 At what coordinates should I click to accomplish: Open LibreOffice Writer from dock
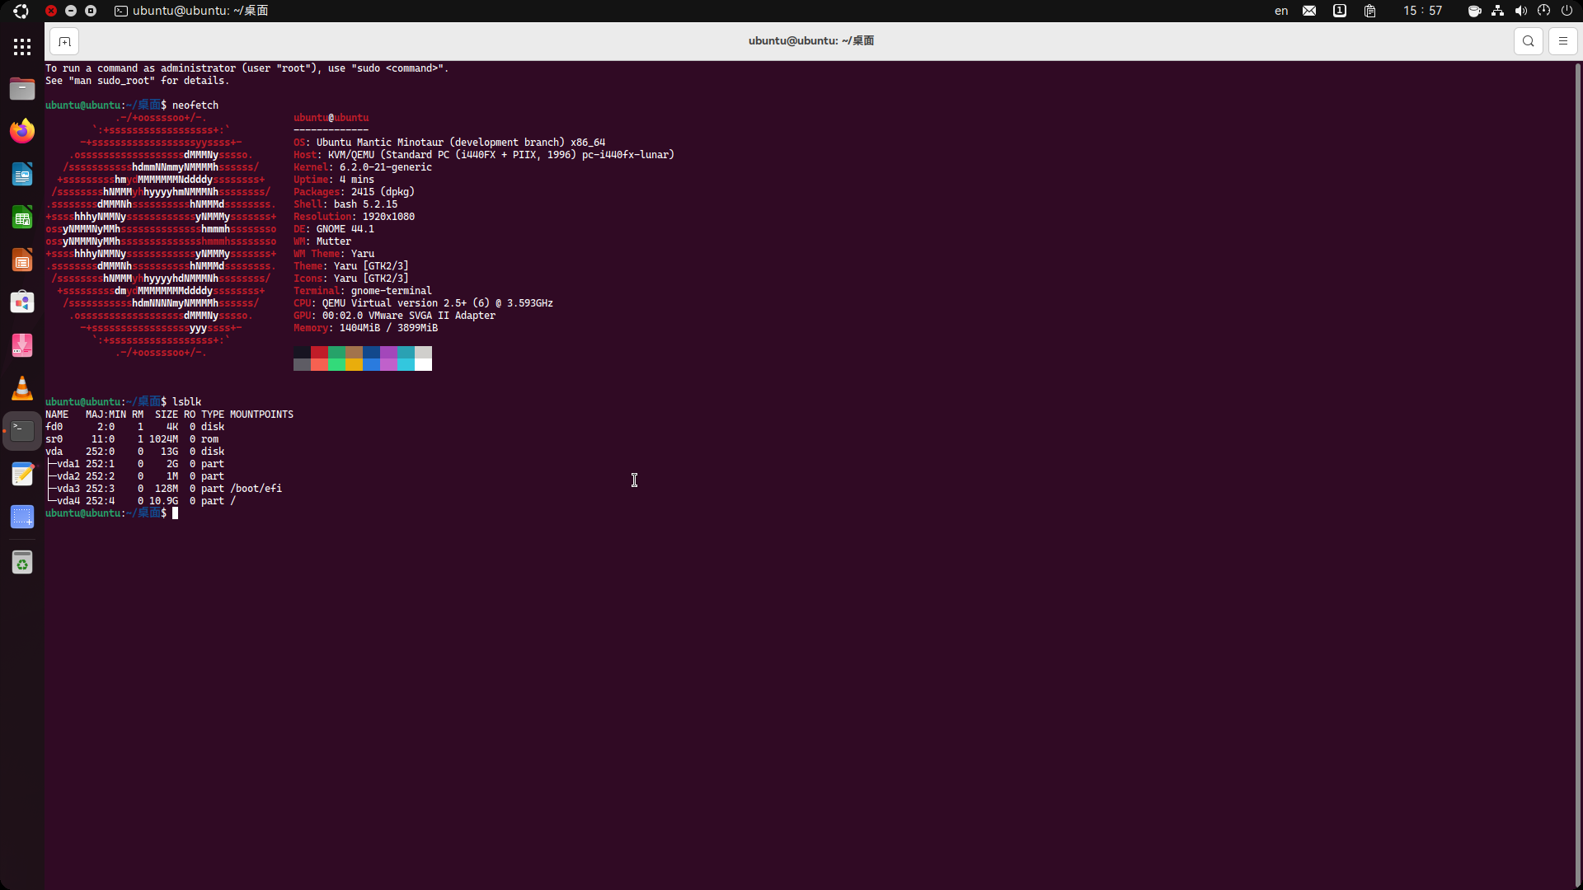click(22, 175)
